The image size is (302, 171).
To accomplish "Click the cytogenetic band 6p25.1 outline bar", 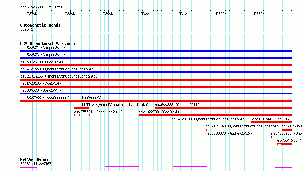I will [156, 33].
